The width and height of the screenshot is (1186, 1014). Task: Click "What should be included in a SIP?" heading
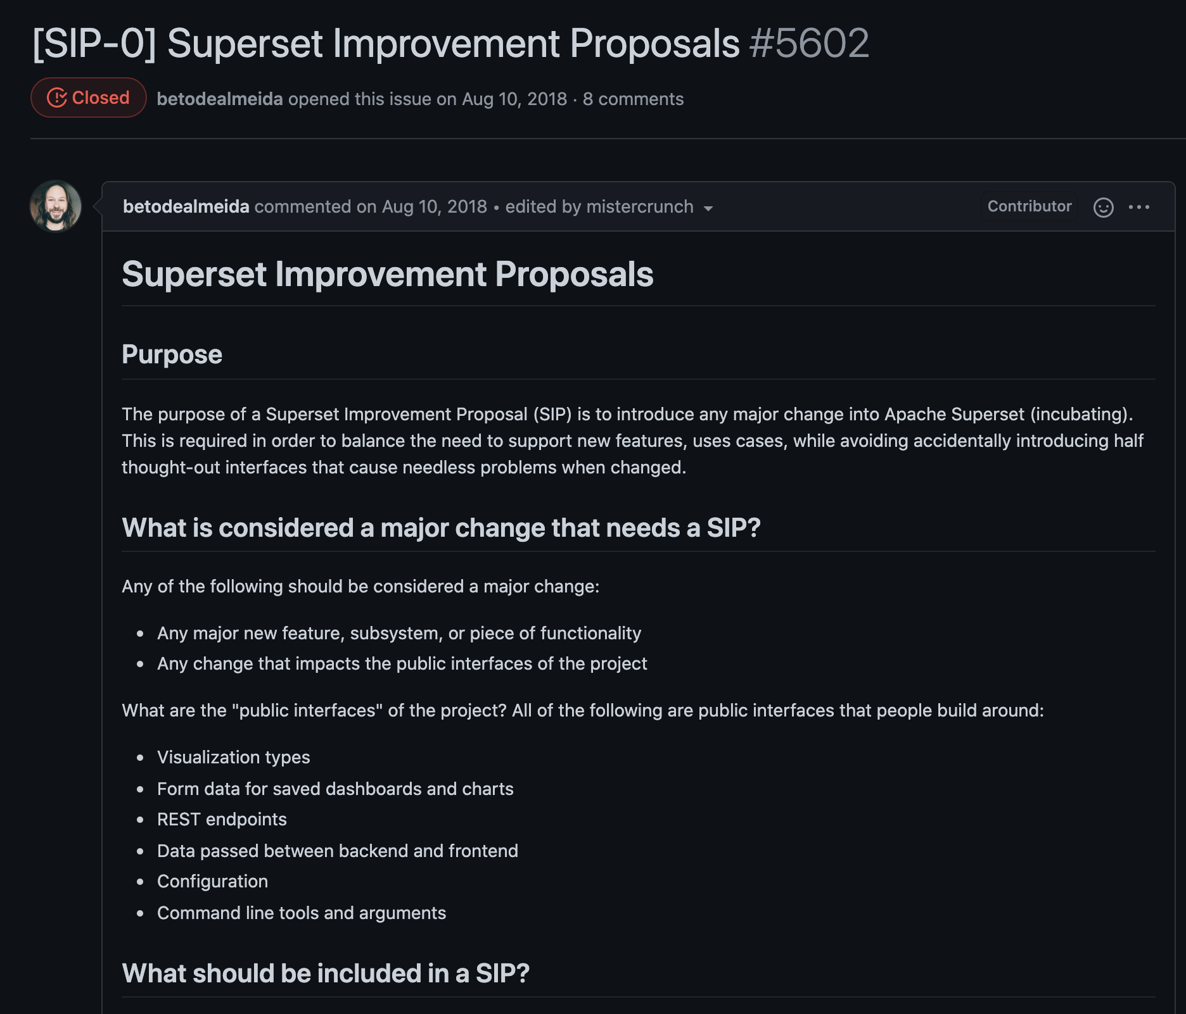[x=325, y=973]
